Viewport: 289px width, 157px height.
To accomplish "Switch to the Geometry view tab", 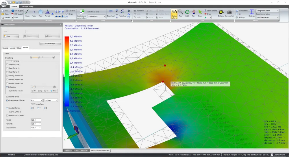I will click(68, 151).
